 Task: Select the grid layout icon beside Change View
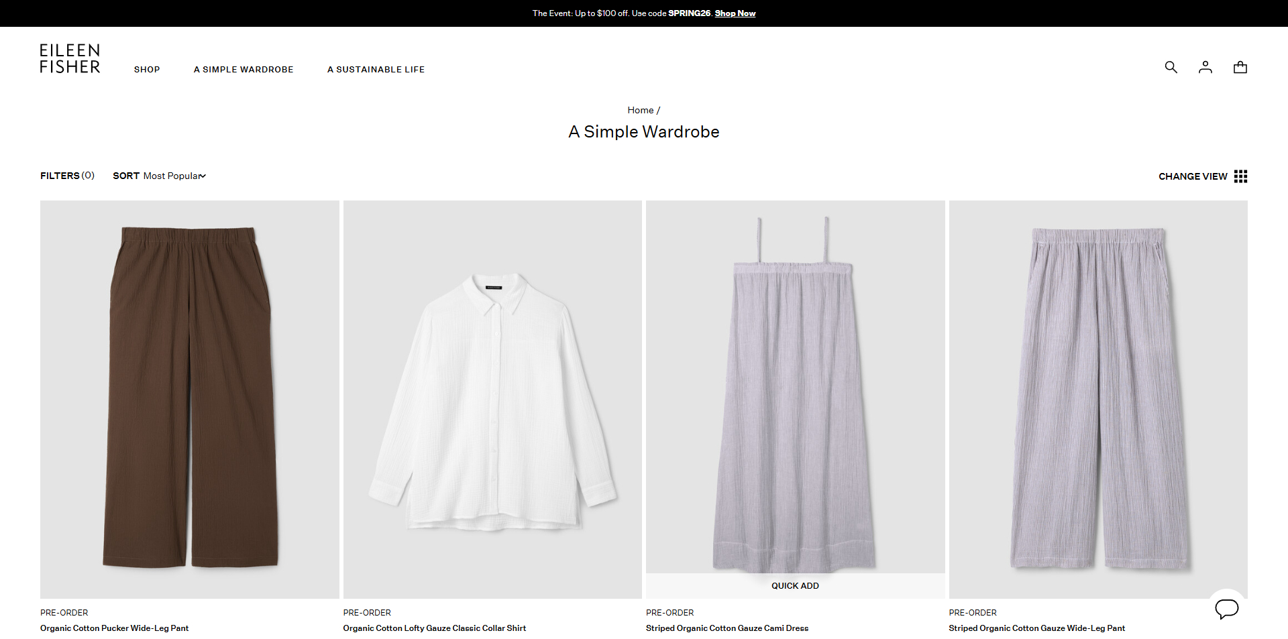tap(1241, 176)
